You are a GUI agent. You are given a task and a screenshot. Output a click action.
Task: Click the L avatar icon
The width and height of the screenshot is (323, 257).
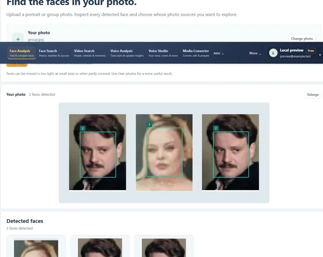coord(273,53)
